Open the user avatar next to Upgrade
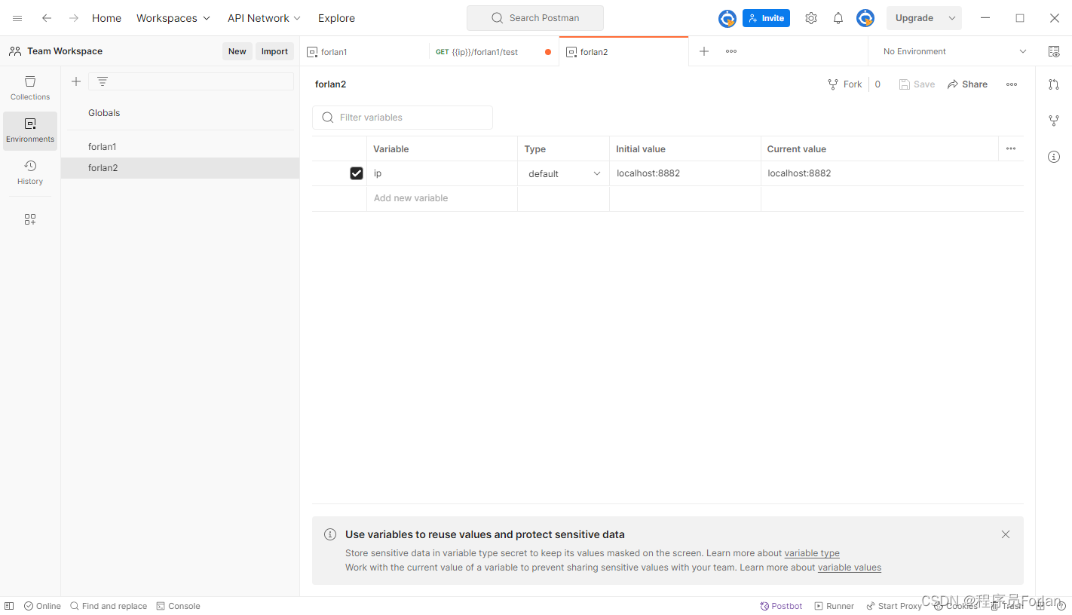This screenshot has width=1072, height=615. pos(865,18)
